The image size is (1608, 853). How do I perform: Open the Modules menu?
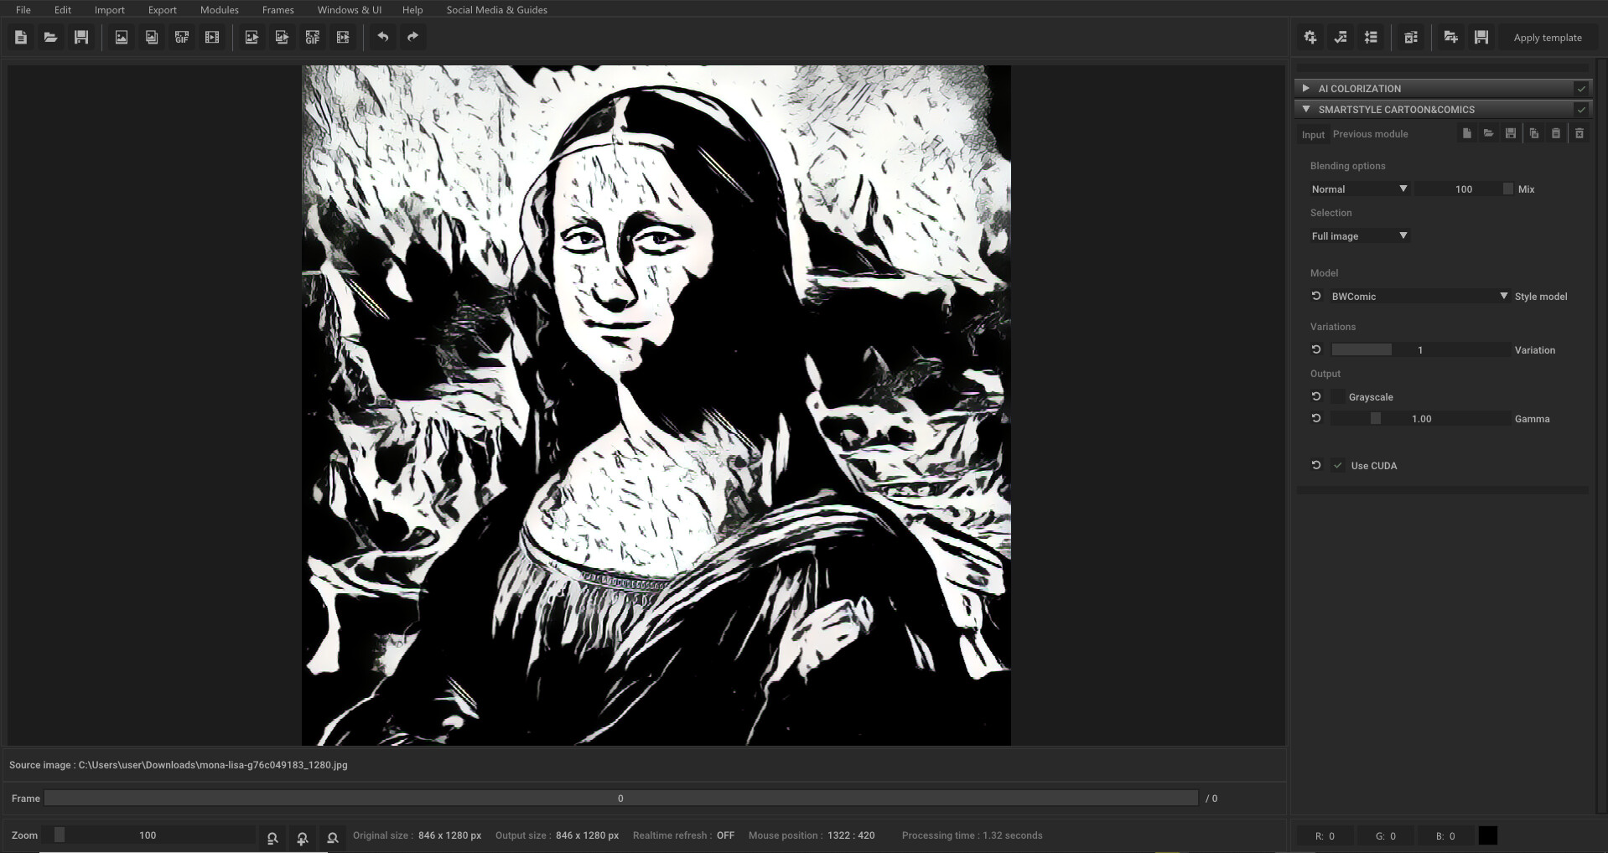tap(219, 9)
